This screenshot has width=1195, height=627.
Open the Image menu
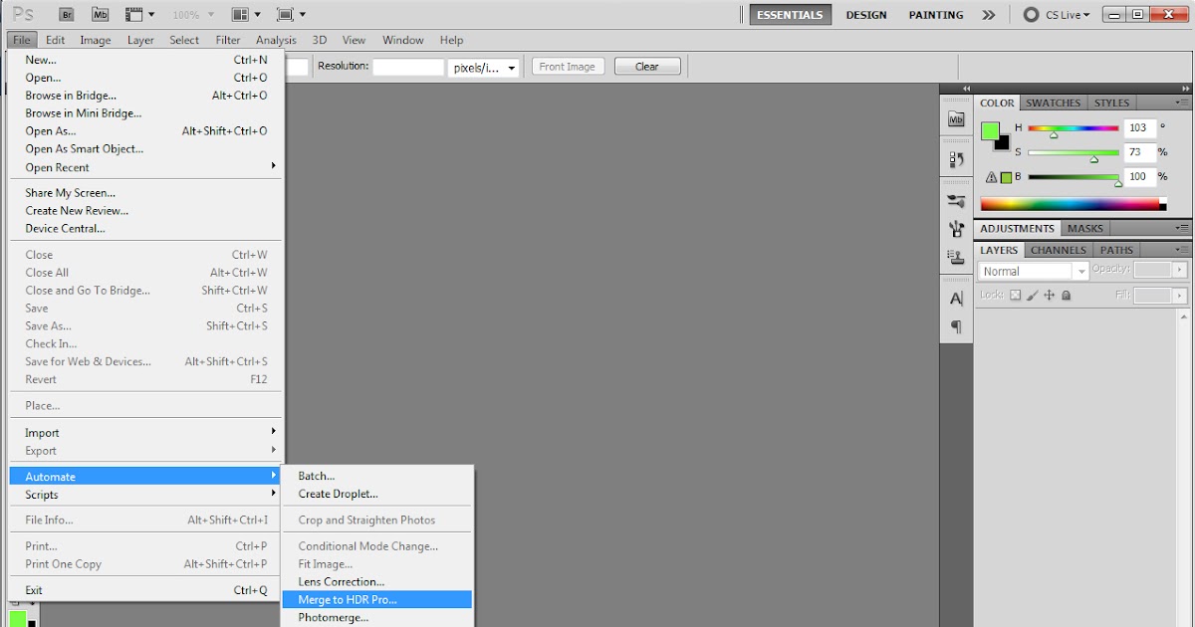96,40
